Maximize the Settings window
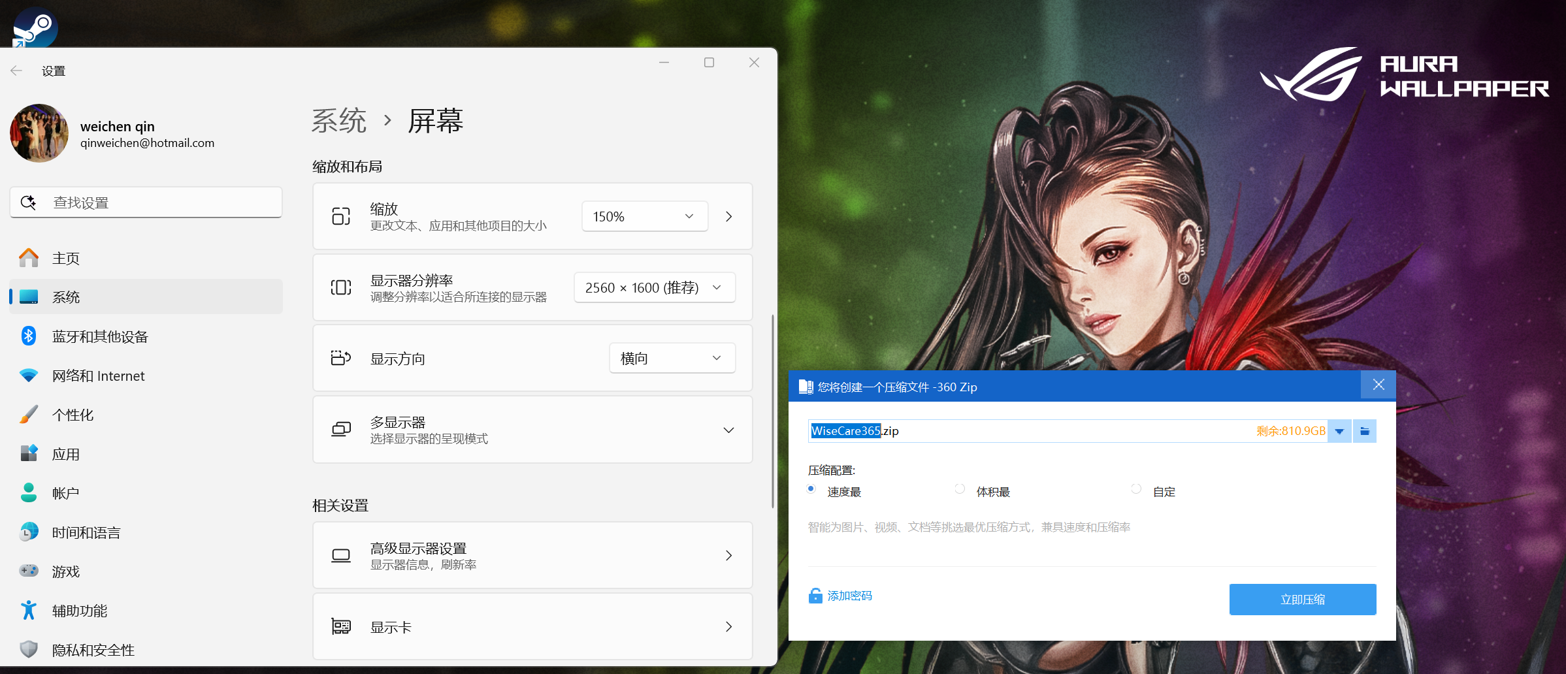The width and height of the screenshot is (1566, 674). 709,63
